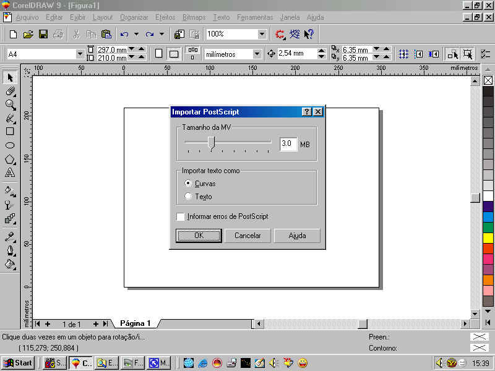Select the Outline pen tool
The height and width of the screenshot is (371, 495).
click(10, 250)
